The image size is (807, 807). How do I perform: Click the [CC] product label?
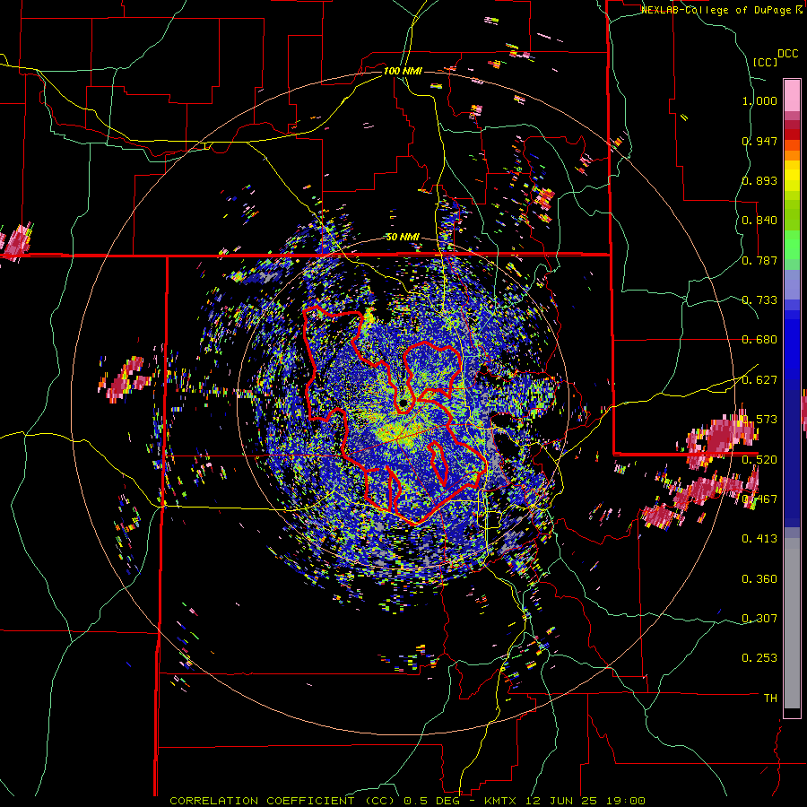[765, 62]
